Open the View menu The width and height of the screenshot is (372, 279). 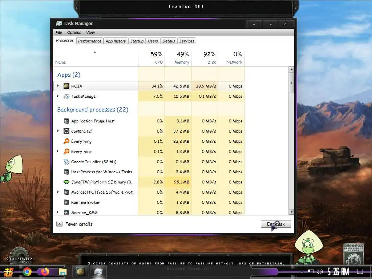point(90,32)
